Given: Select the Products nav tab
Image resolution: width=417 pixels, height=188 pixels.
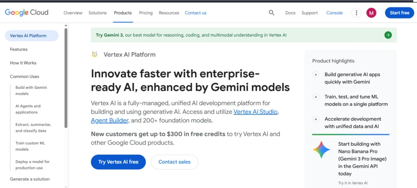Looking at the screenshot, I should tap(123, 13).
